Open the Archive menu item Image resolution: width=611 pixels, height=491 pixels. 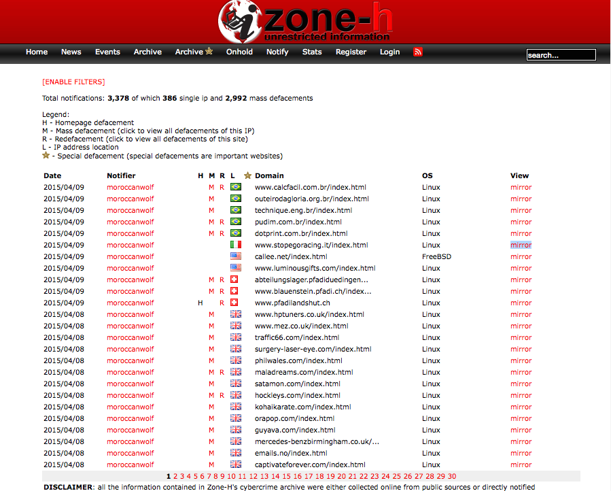pos(147,52)
